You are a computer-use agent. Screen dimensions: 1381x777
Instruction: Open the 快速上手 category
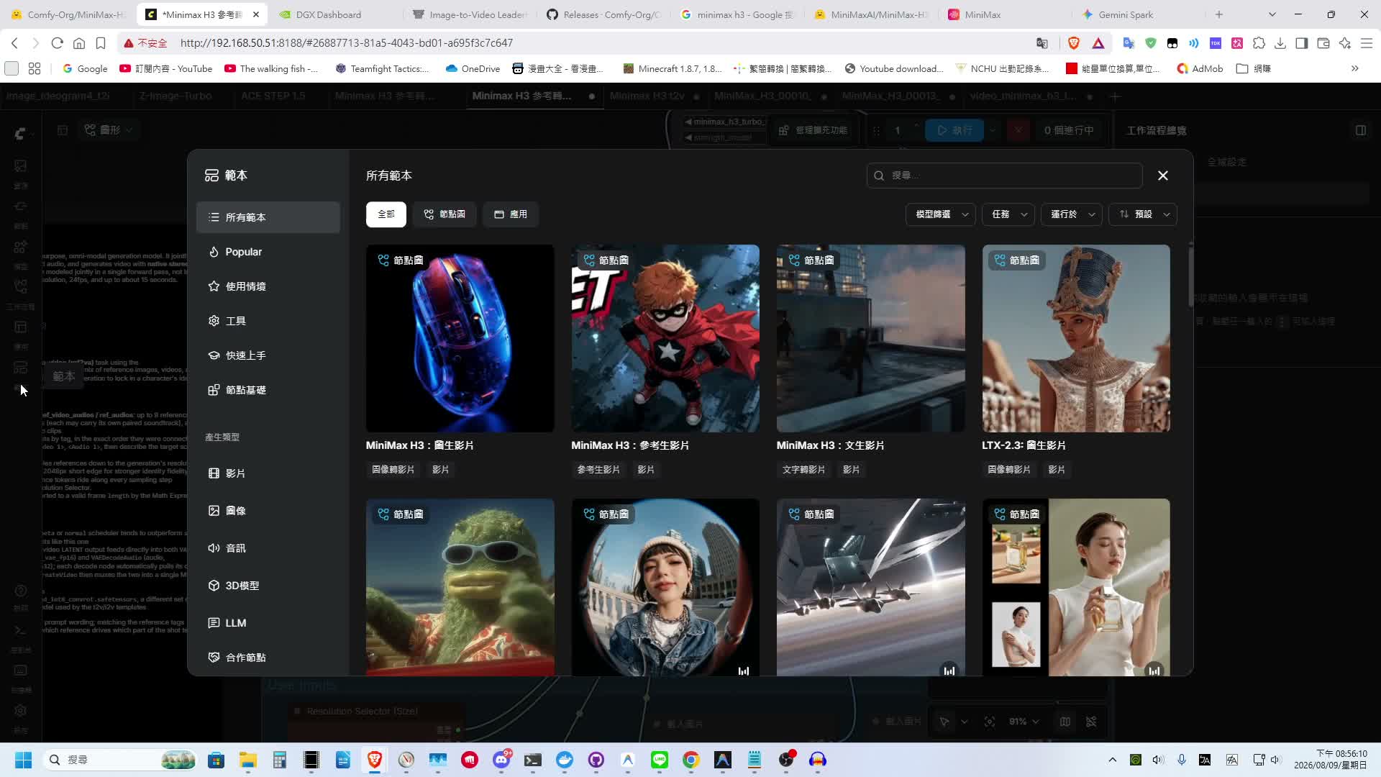[x=268, y=355]
